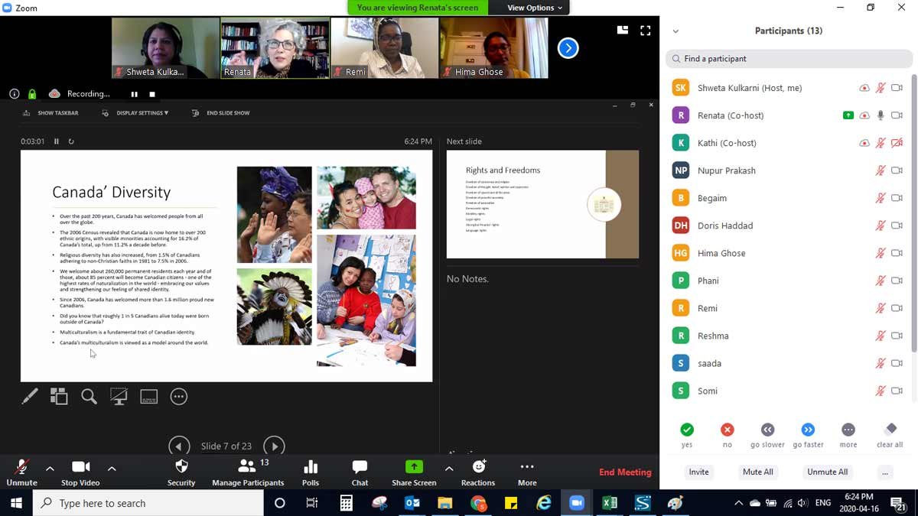Click the Find a participant search field
Screen dimensions: 918x516
click(x=788, y=59)
